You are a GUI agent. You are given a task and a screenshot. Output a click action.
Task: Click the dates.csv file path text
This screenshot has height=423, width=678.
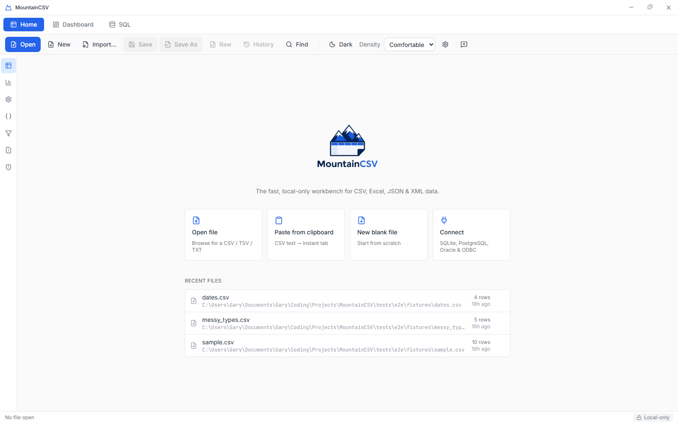click(x=332, y=305)
